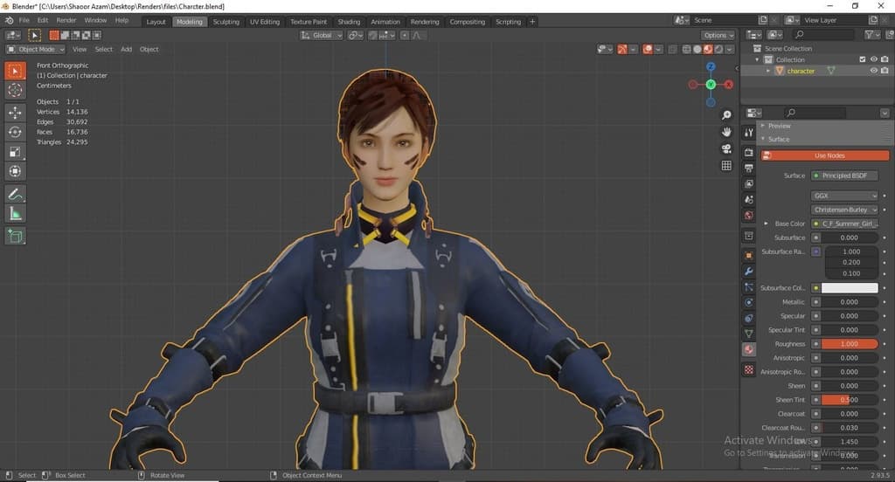Activate the Cursor tool
The width and height of the screenshot is (895, 482).
(15, 90)
